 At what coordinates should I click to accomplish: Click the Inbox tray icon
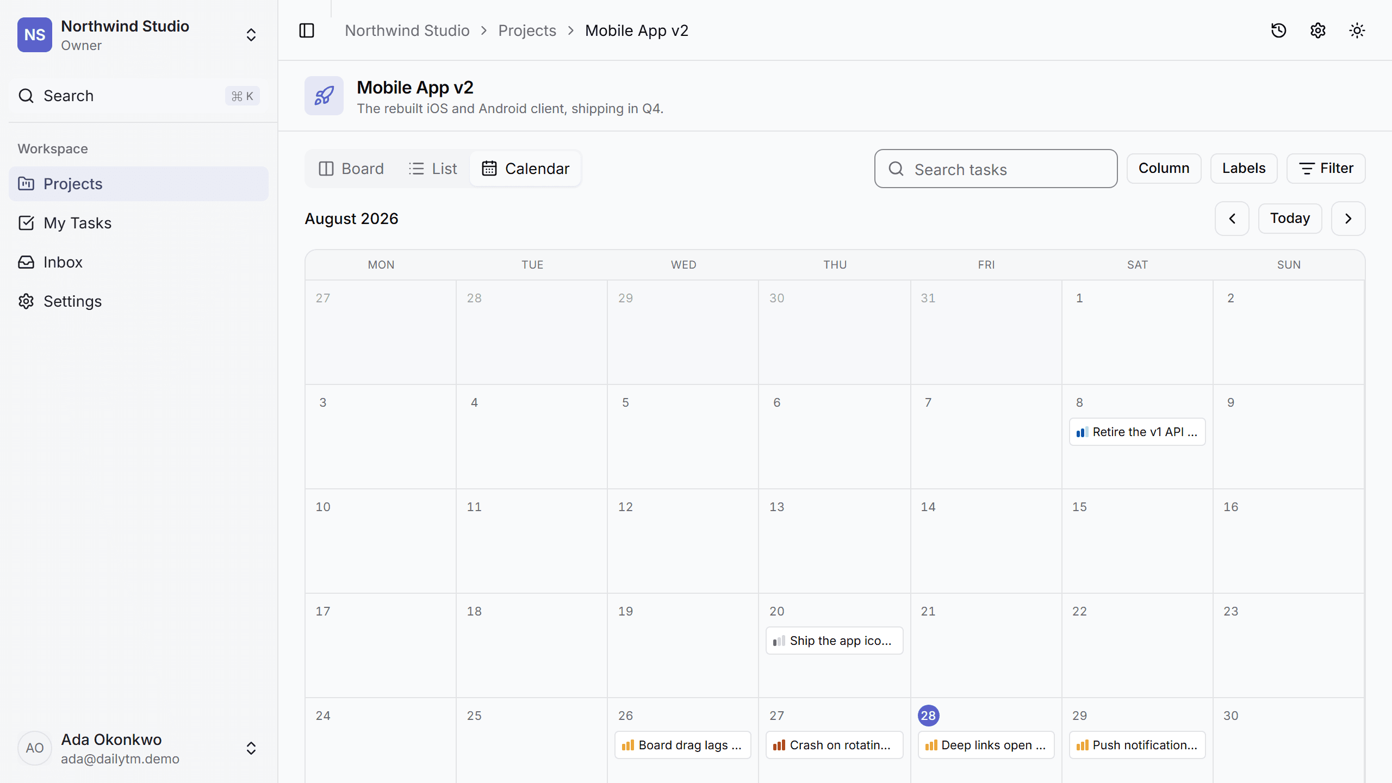[26, 262]
